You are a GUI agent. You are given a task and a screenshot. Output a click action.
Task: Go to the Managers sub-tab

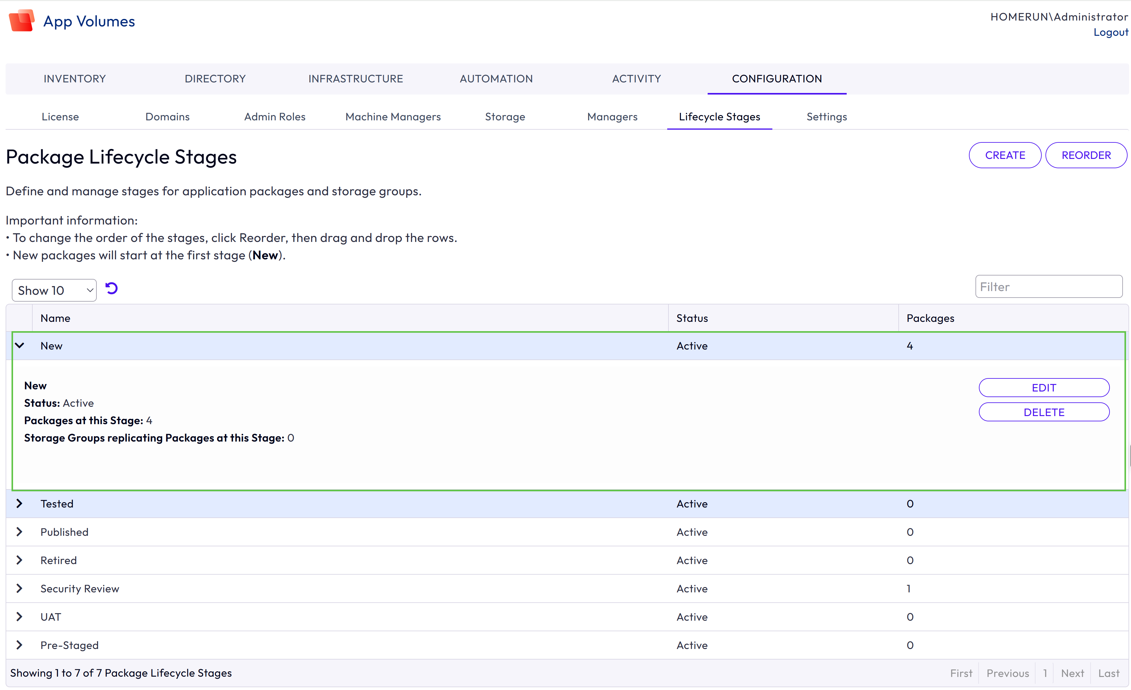(x=612, y=117)
